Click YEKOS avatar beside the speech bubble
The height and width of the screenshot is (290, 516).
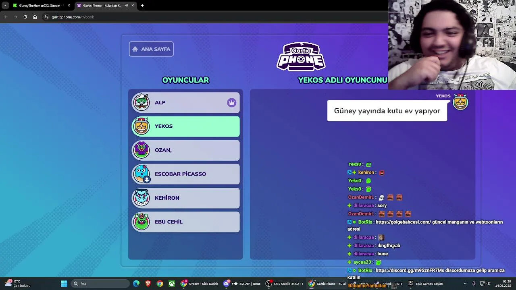coord(460,102)
